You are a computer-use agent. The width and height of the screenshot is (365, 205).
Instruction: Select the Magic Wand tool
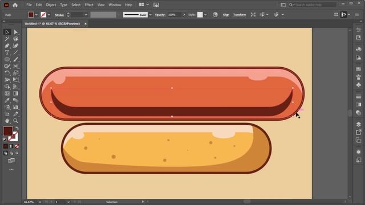[7, 39]
